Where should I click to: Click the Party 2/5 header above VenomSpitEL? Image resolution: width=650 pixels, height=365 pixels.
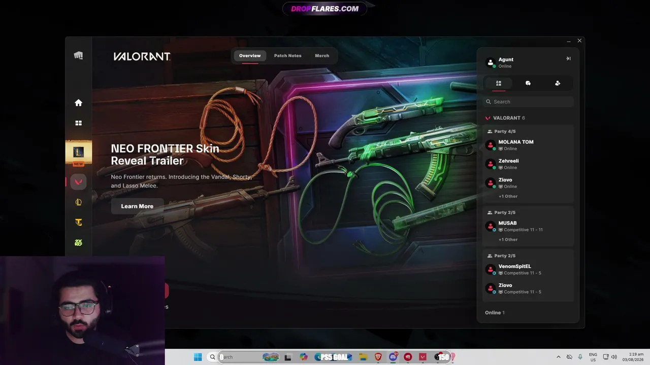501,255
